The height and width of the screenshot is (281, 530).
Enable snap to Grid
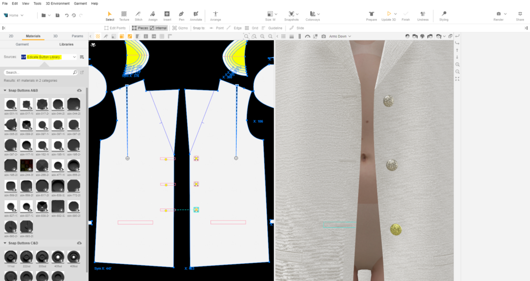click(251, 28)
